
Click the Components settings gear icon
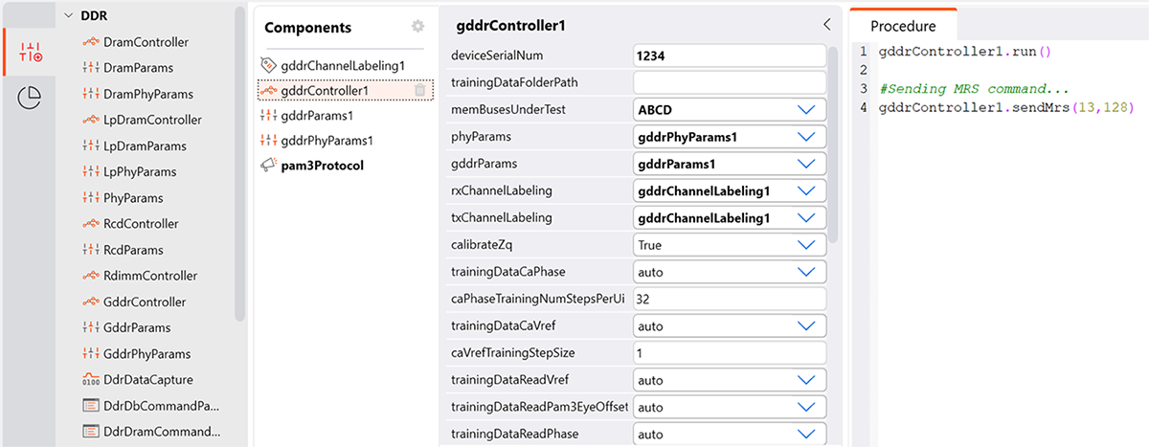tap(417, 27)
